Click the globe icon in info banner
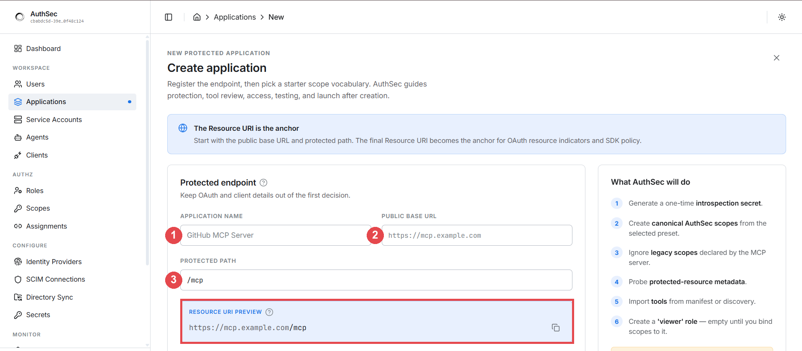Image resolution: width=802 pixels, height=351 pixels. pos(183,128)
